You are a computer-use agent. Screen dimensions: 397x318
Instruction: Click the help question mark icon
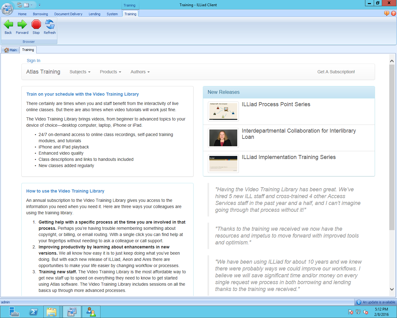tap(394, 13)
